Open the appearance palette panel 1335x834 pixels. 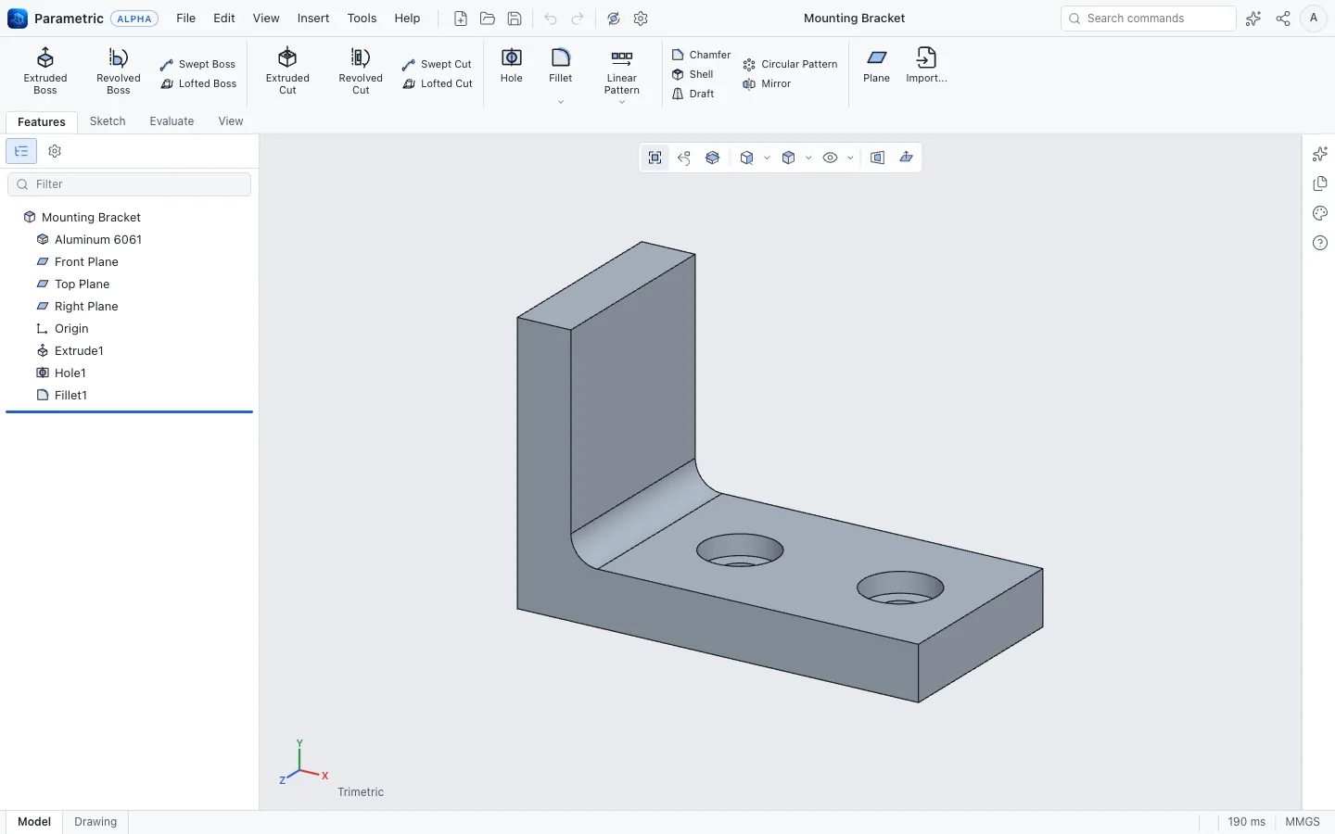click(1320, 213)
